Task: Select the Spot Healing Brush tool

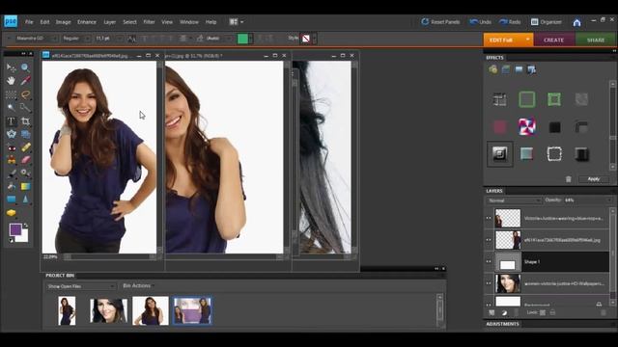Action: (25, 147)
